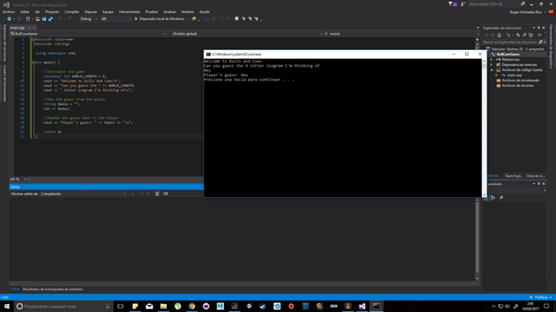Open the Debug configuration dropdown
The width and height of the screenshot is (556, 312).
pyautogui.click(x=89, y=18)
